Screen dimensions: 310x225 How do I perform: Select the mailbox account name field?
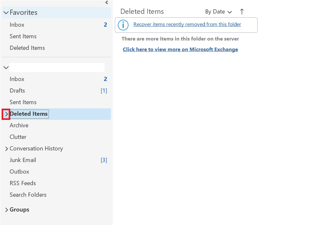[57, 67]
